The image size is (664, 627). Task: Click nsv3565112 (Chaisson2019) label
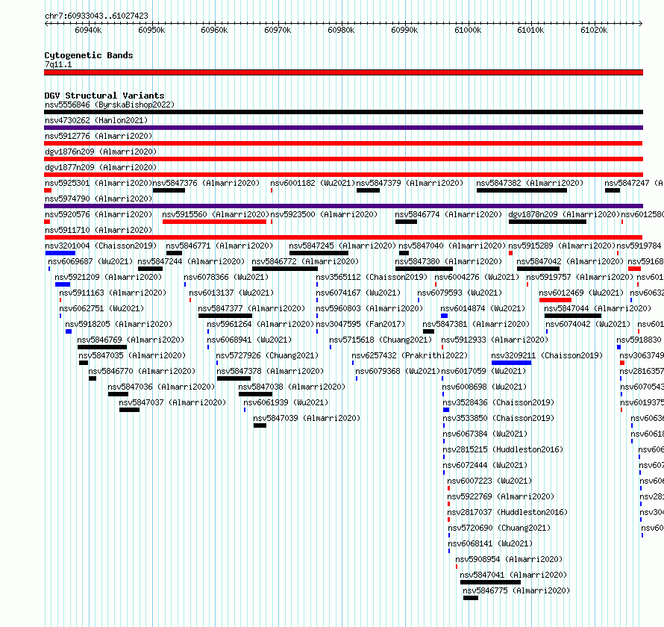[x=372, y=277]
